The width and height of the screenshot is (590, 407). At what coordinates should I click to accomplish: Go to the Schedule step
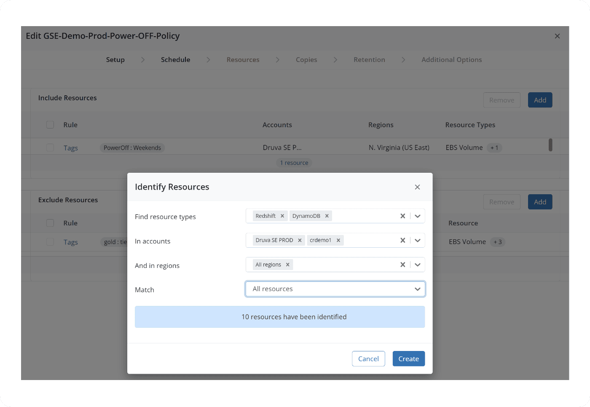coord(175,60)
